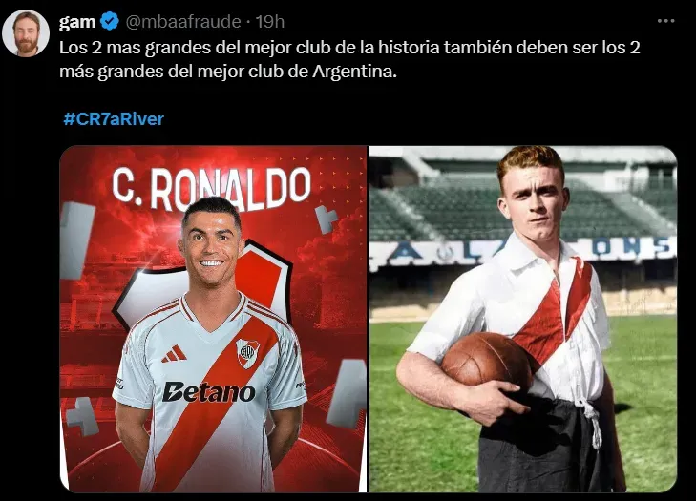Click the word Argentina in the tweet
The height and width of the screenshot is (501, 696).
[x=354, y=72]
